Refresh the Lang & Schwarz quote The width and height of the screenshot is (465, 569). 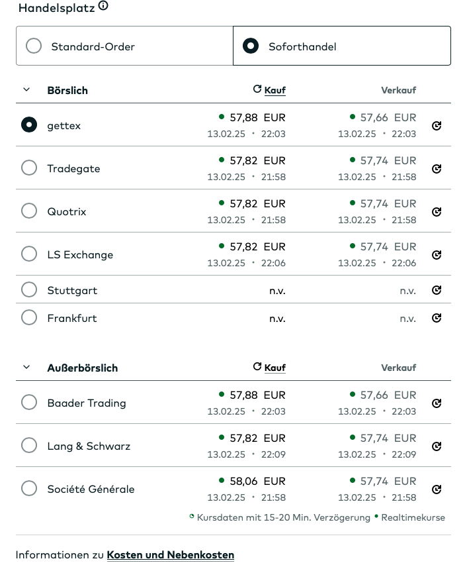point(437,446)
